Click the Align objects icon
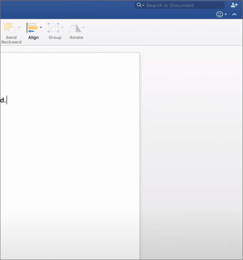The height and width of the screenshot is (260, 243). click(x=32, y=28)
